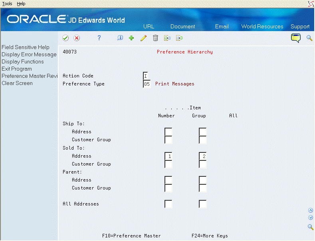Open the Support link
The height and width of the screenshot is (241, 315).
(x=300, y=26)
